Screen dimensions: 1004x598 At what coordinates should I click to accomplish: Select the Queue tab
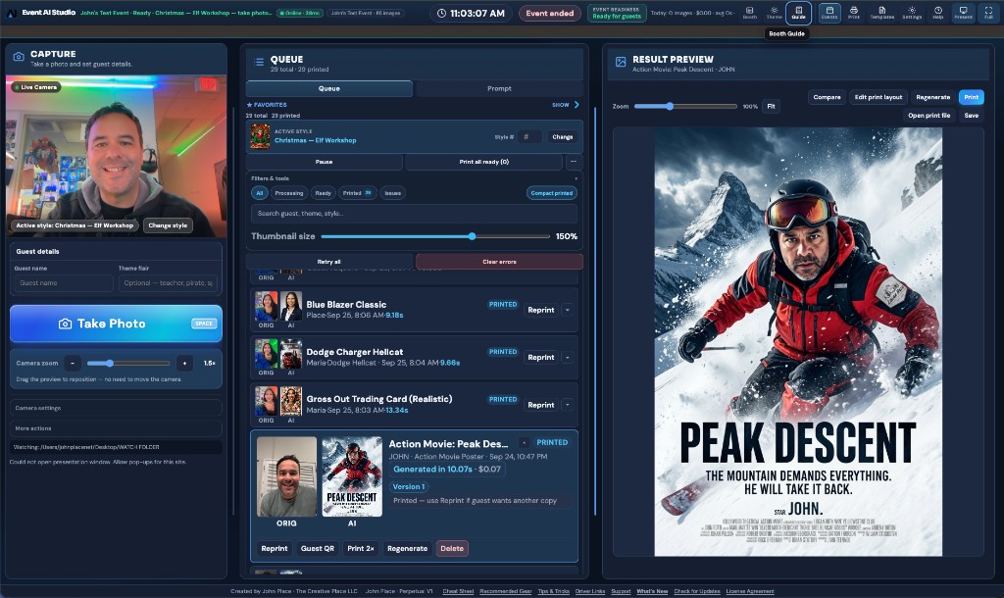329,88
